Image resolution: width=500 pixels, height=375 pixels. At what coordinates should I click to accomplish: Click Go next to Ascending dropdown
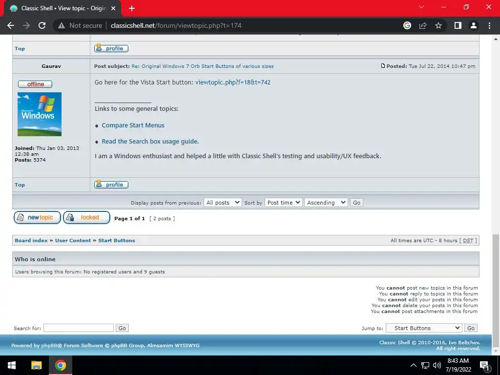356,203
